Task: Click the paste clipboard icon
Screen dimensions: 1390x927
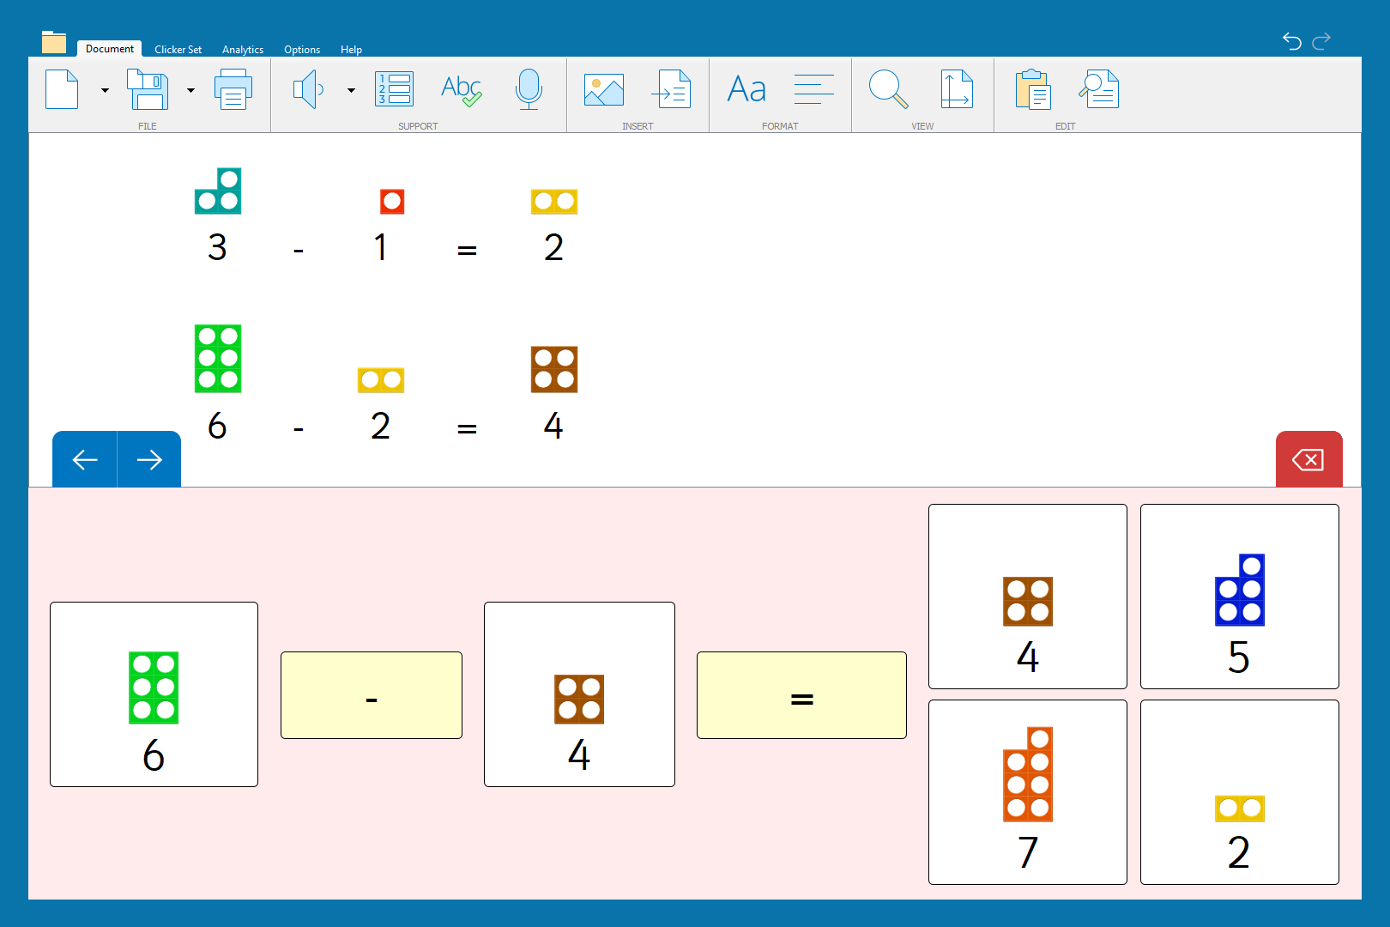Action: click(1032, 89)
